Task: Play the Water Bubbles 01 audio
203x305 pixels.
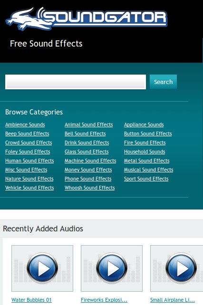Action: pos(42,268)
